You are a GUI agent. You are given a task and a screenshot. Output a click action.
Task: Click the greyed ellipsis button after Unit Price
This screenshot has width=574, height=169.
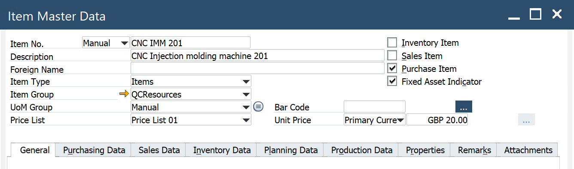(x=526, y=120)
